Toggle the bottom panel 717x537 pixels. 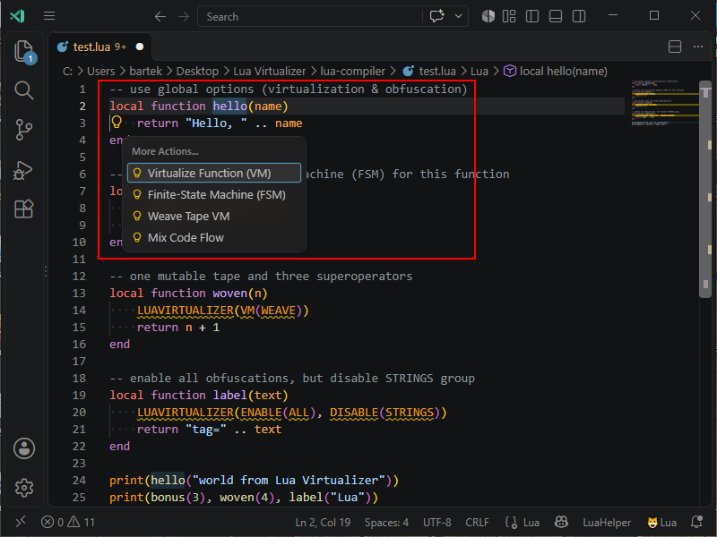coord(556,16)
